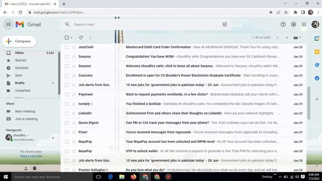Image resolution: width=322 pixels, height=181 pixels.
Task: Show hidden system tray icons
Action: coord(280,176)
